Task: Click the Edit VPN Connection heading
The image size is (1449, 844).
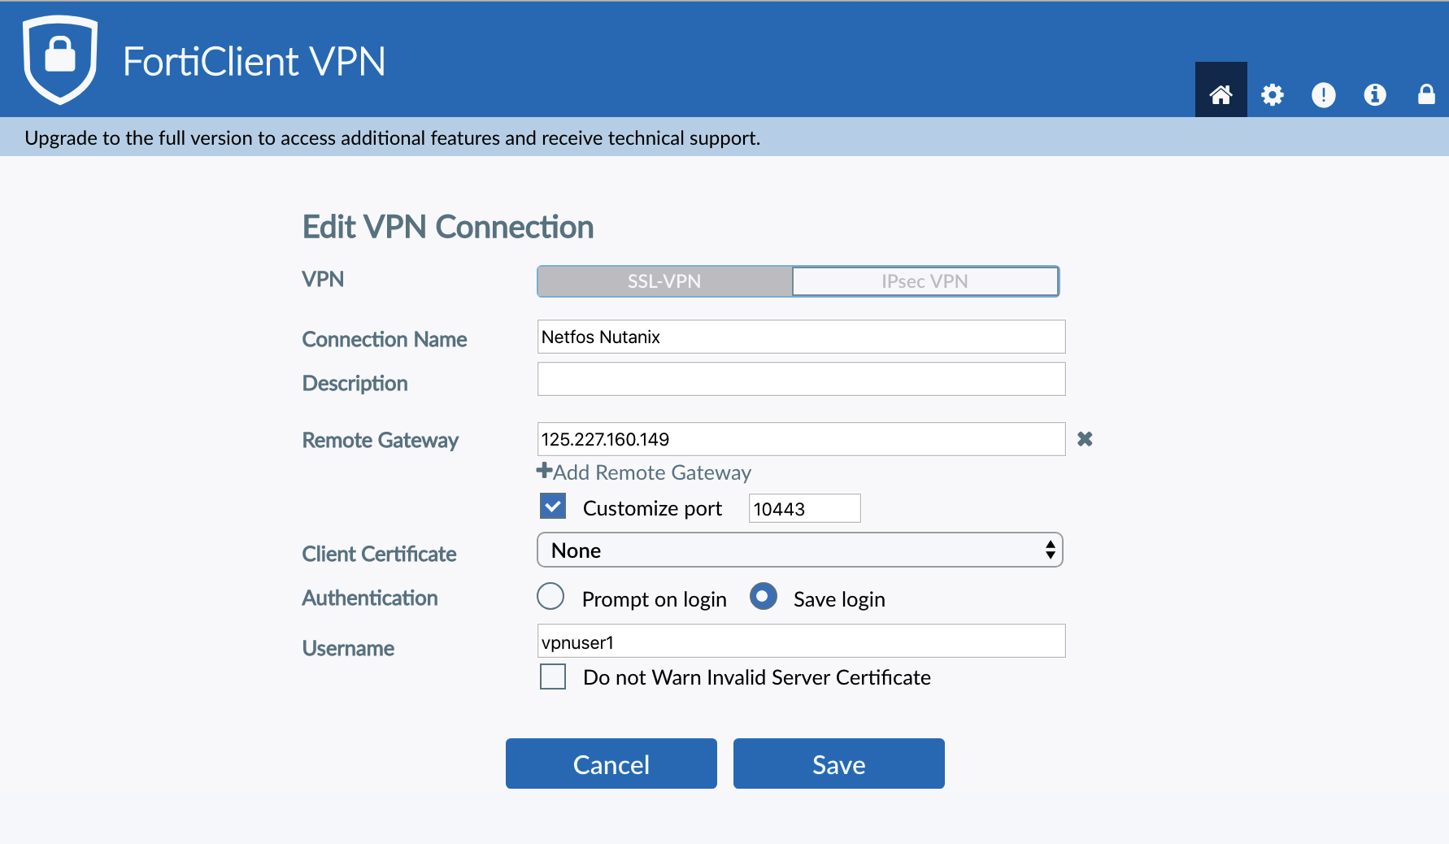Action: (448, 227)
